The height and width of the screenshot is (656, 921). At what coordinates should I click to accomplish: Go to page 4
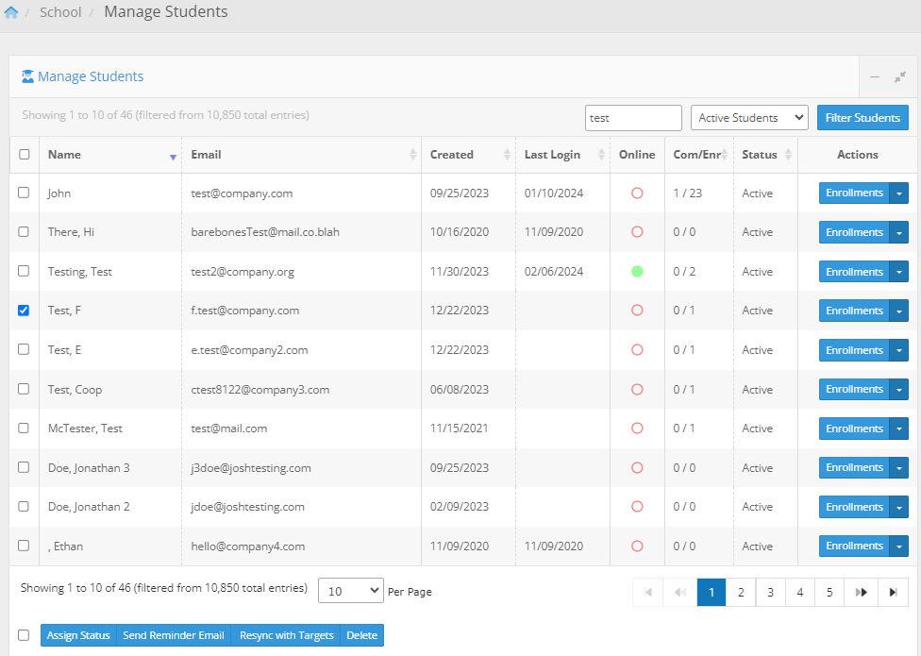click(799, 592)
